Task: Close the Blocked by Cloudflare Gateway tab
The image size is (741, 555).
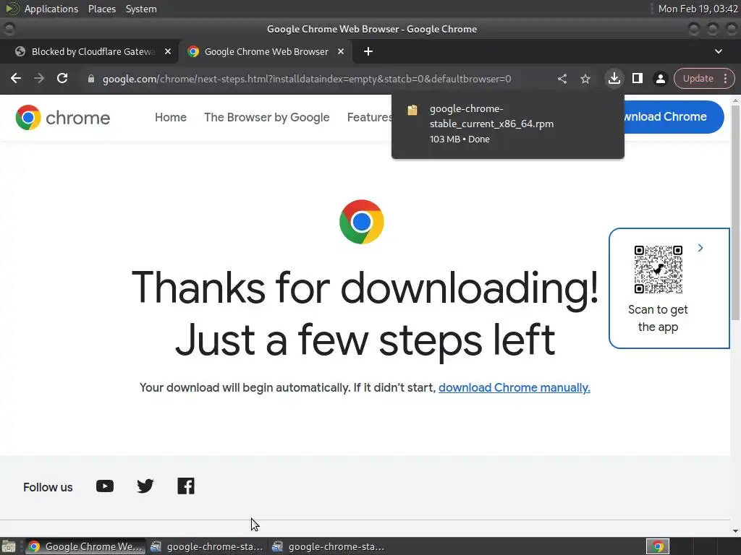Action: (x=168, y=51)
